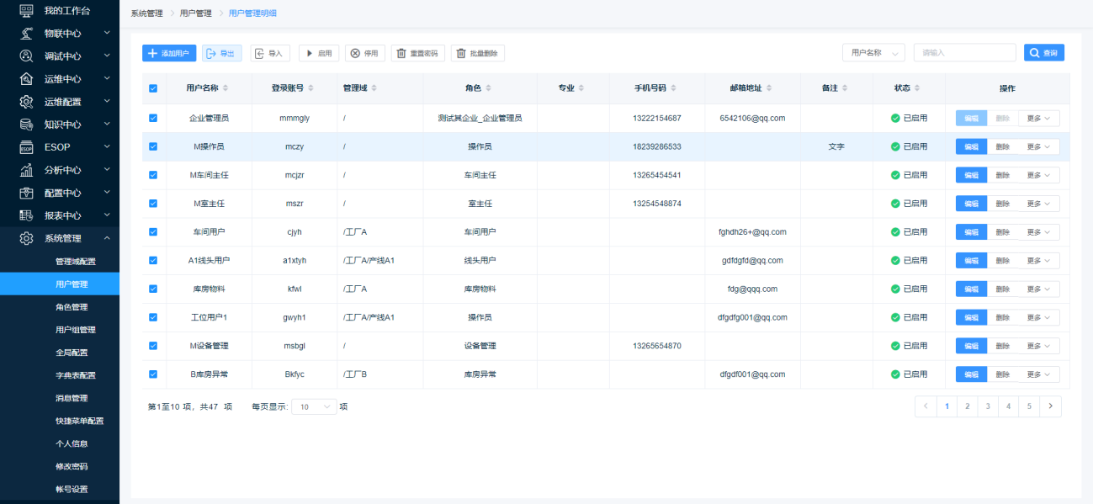This screenshot has width=1093, height=504.
Task: Click the 分析中心 chart icon
Action: click(26, 170)
